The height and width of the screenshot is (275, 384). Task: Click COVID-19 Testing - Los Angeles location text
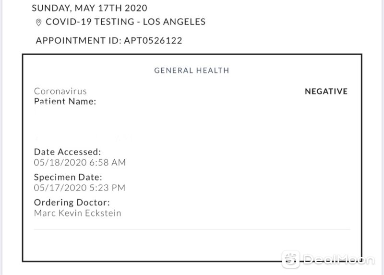click(x=125, y=22)
